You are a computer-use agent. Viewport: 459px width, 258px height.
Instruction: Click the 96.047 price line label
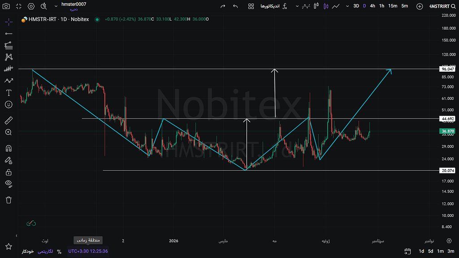pos(448,69)
